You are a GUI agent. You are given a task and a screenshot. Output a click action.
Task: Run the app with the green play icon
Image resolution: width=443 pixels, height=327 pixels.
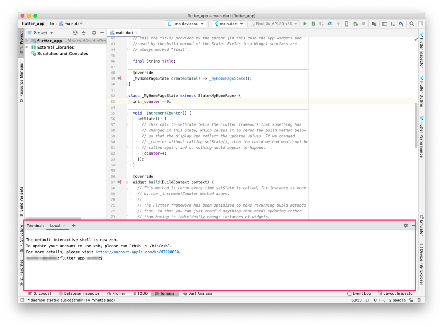[x=305, y=24]
